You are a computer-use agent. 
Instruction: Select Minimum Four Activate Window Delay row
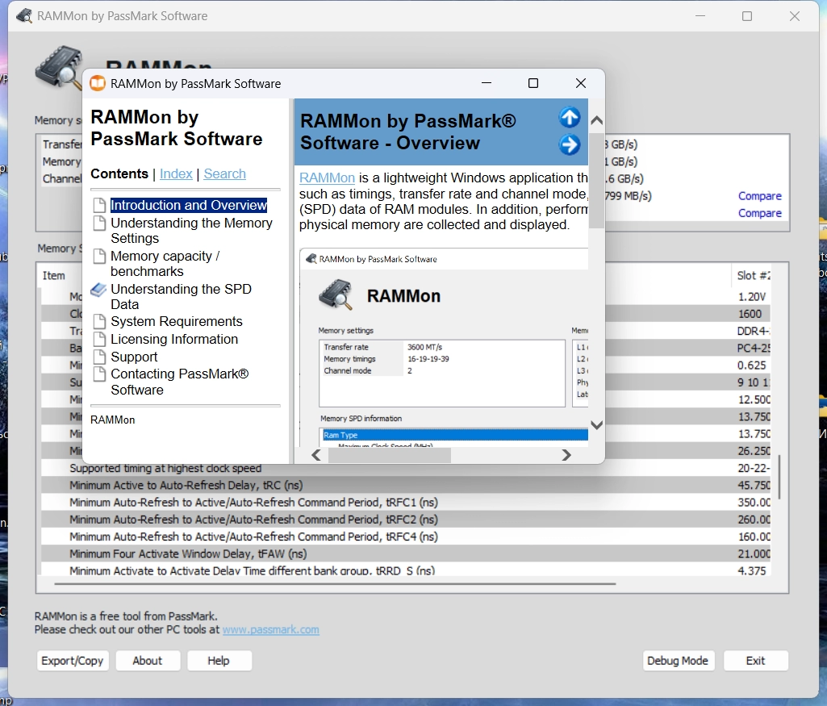pos(406,554)
